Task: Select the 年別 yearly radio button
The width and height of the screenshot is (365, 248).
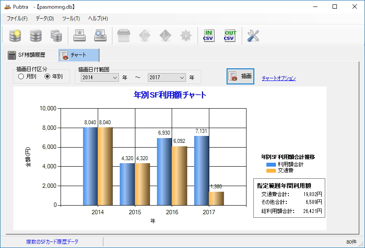Action: click(53, 76)
